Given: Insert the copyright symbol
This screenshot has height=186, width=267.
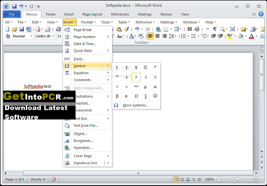Looking at the screenshot, I should (x=145, y=68).
